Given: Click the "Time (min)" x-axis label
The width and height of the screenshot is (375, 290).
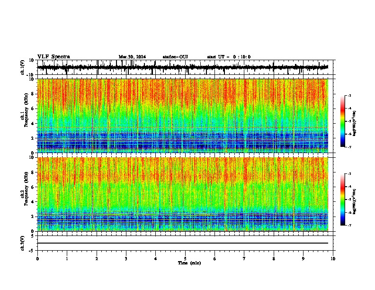Looking at the screenshot, I should [189, 263].
